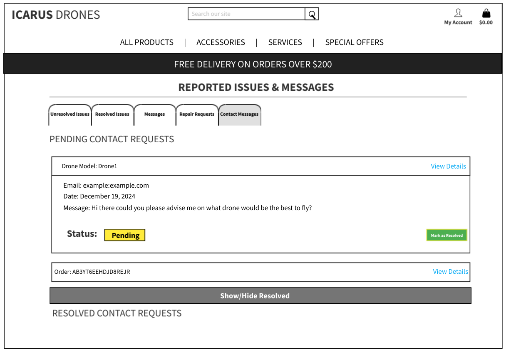
Task: Click the ICARUS DRONES logo
Action: click(x=56, y=15)
